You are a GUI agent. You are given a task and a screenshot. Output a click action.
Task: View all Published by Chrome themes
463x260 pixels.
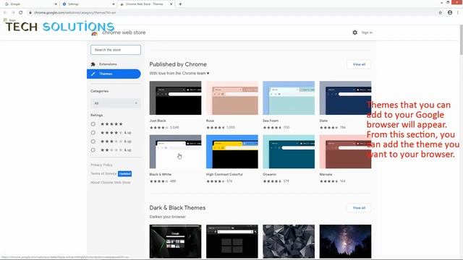click(x=359, y=64)
